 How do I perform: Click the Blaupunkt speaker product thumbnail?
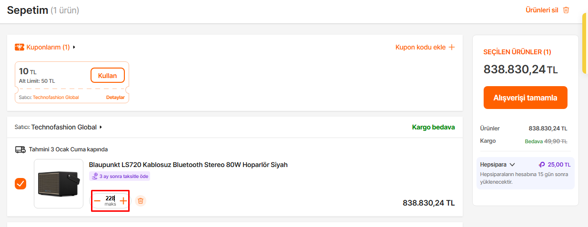pyautogui.click(x=59, y=183)
